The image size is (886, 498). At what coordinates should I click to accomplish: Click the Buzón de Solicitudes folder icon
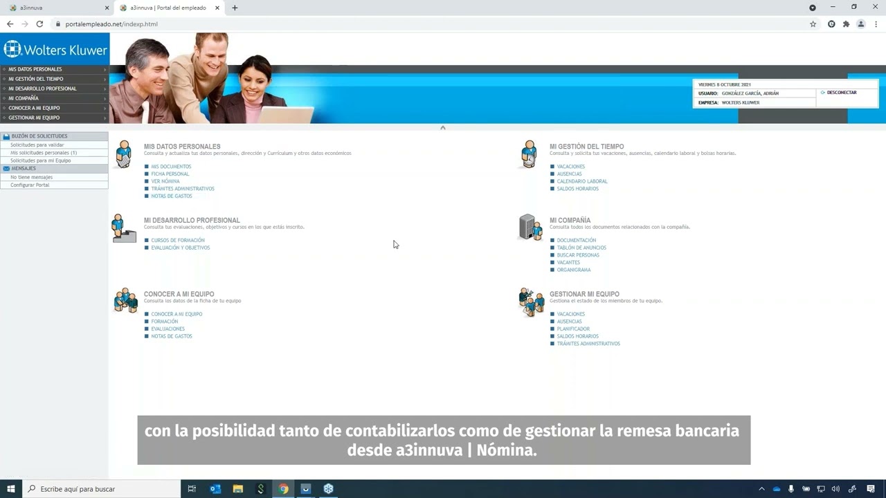click(x=6, y=136)
